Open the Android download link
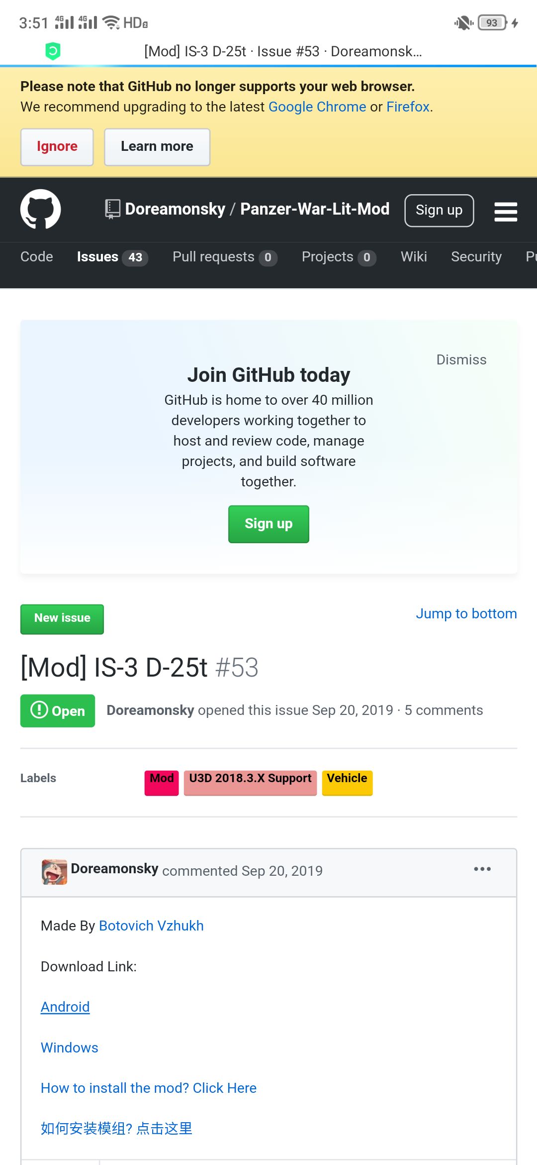This screenshot has height=1165, width=537. 65,1007
